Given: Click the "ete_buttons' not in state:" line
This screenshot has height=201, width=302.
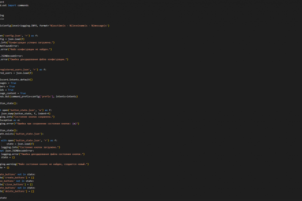Looking at the screenshot, I should (18, 188).
